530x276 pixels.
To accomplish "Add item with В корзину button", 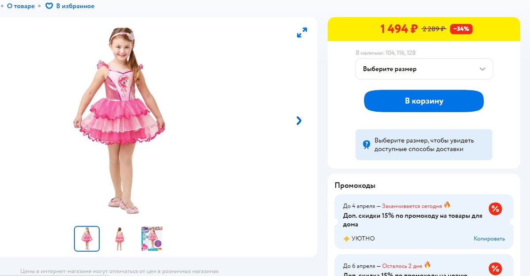I will click(424, 101).
